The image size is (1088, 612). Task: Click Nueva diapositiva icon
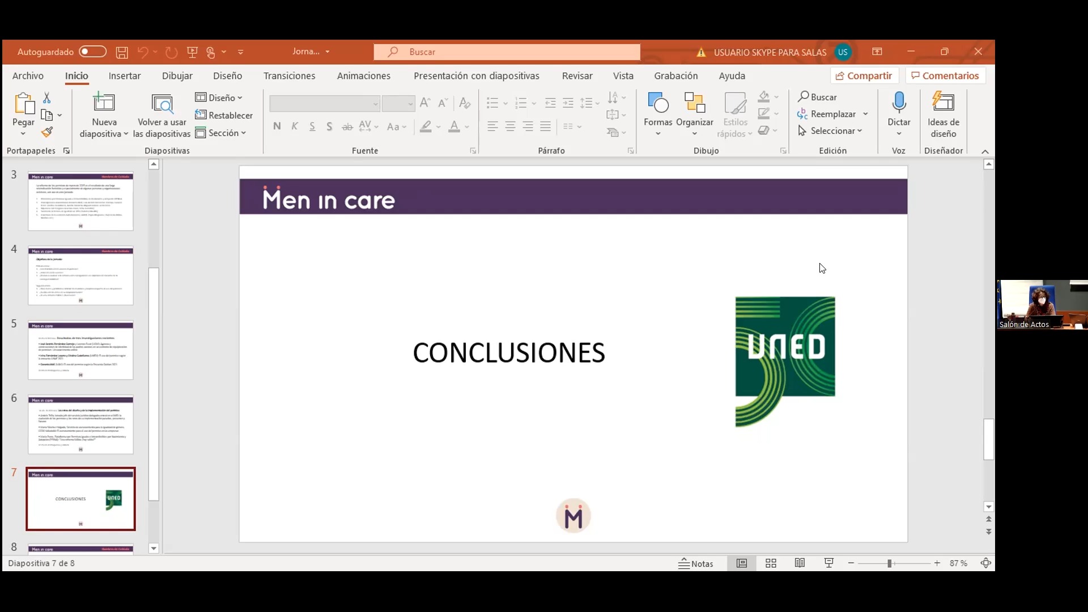(104, 103)
